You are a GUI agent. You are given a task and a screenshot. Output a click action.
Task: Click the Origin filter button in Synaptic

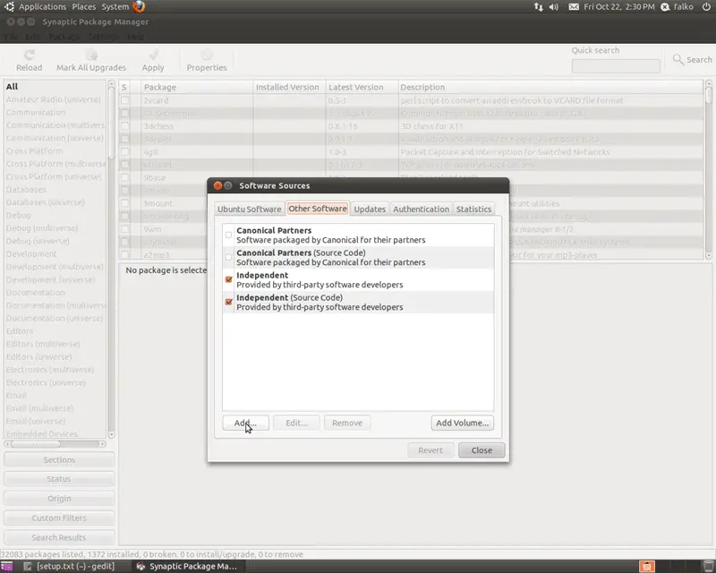59,499
